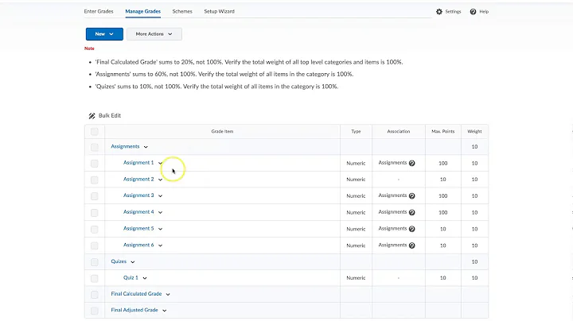Screen dimensions: 573x321
Task: Open Assignment 1 context menu chevron
Action: click(x=160, y=163)
